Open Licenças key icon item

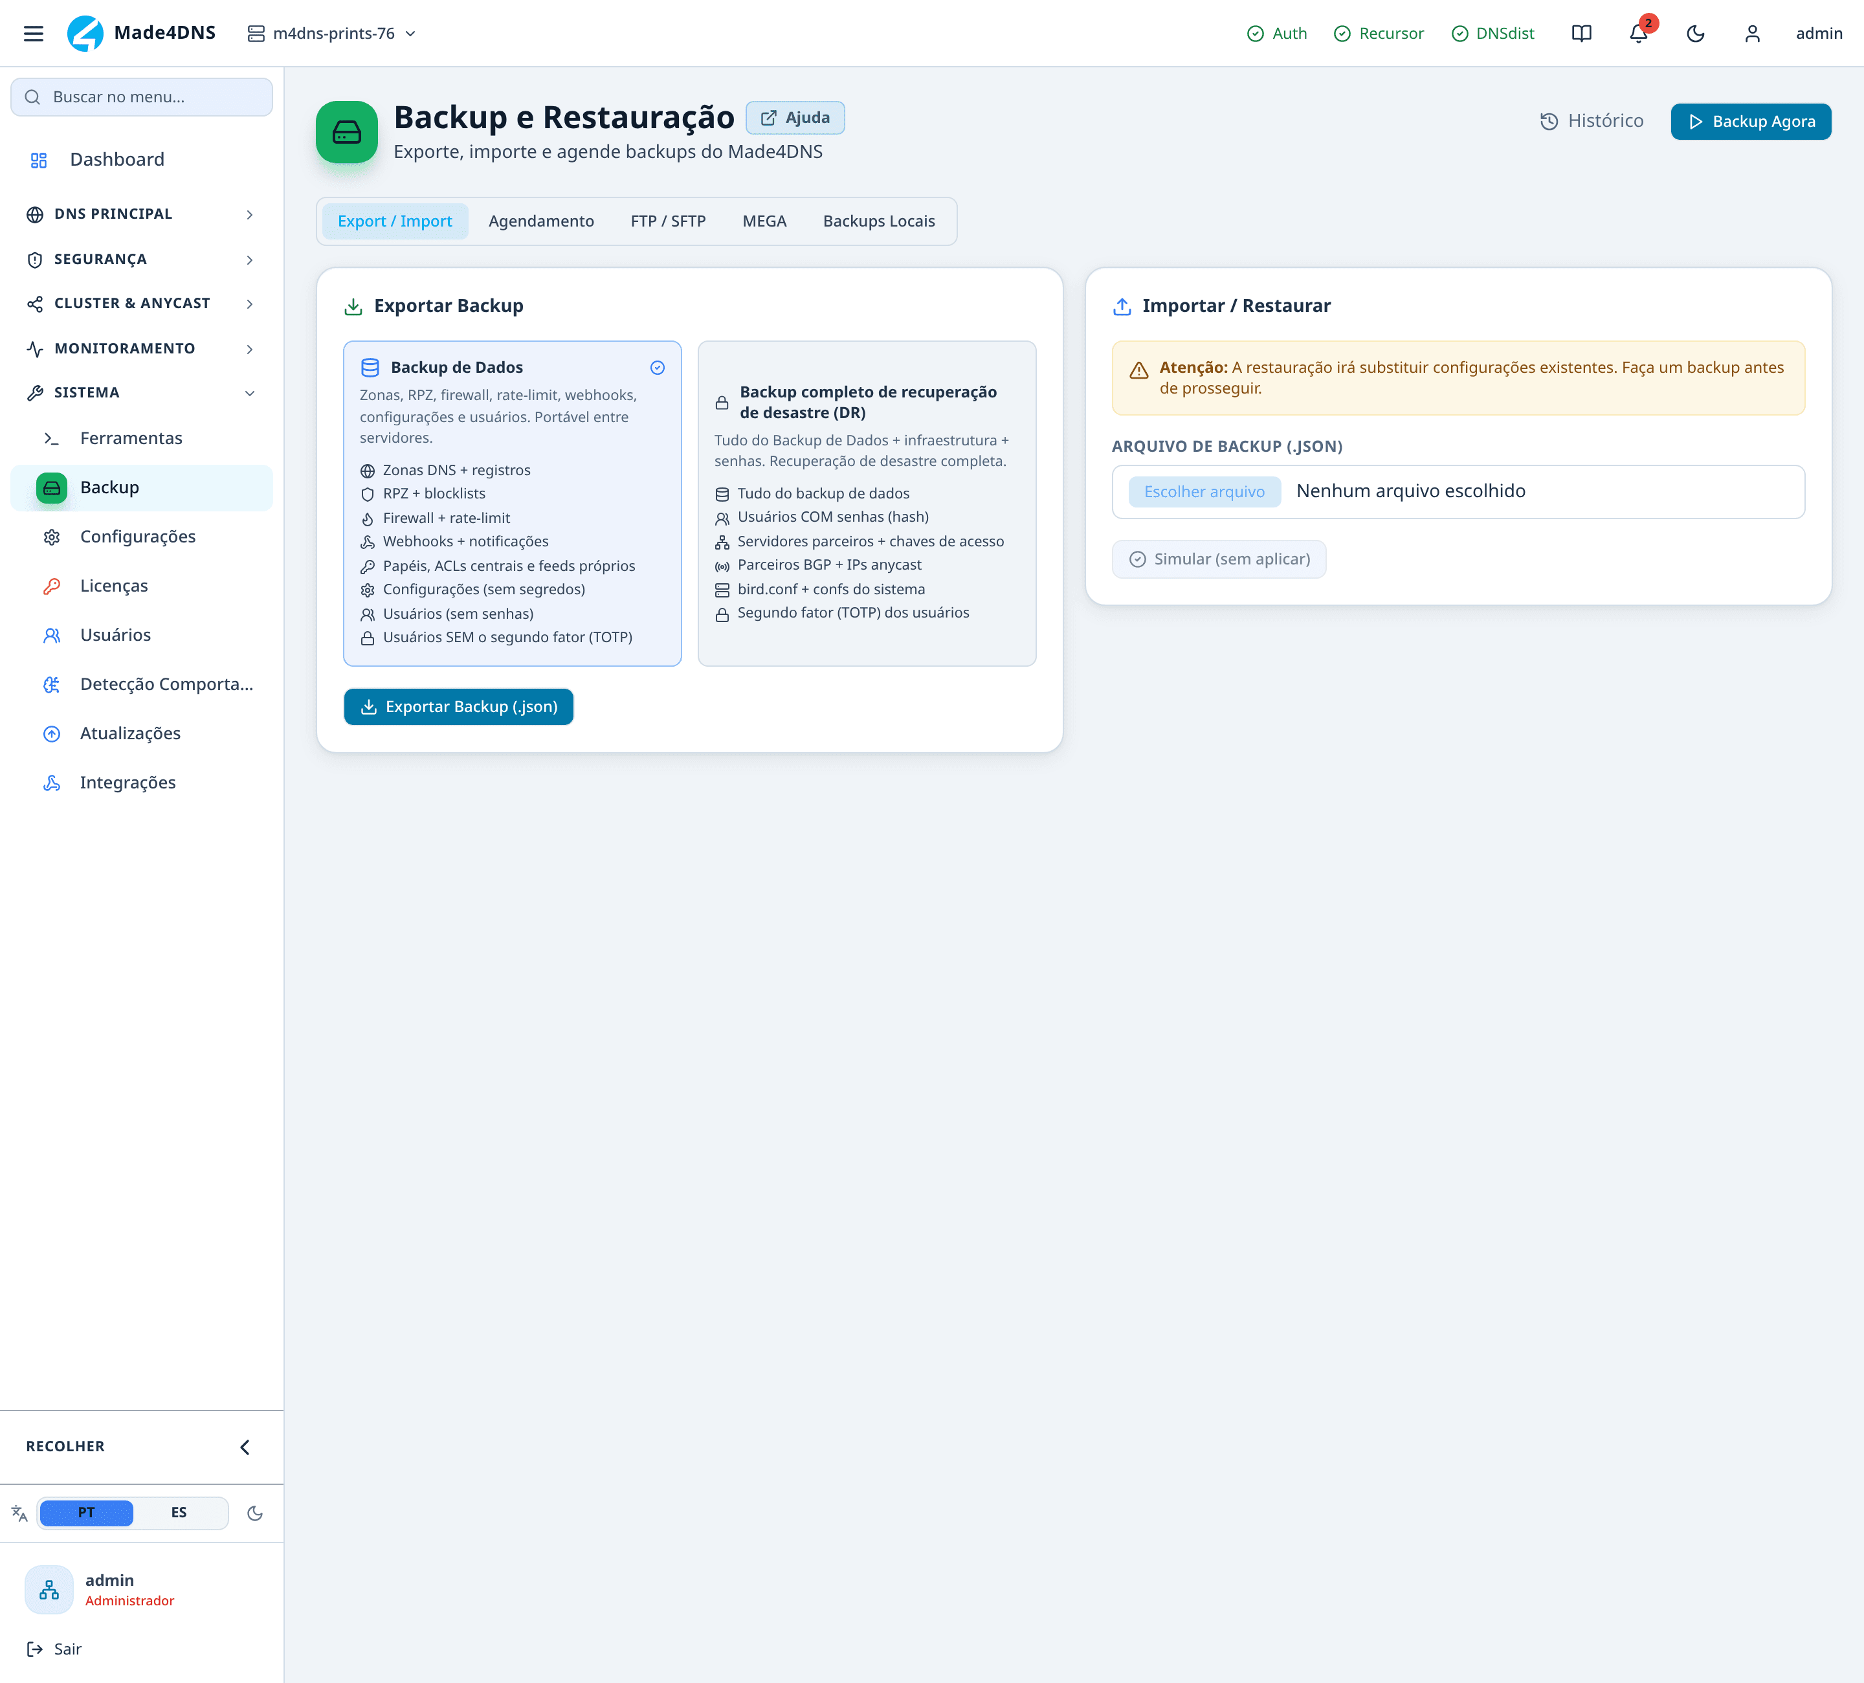pos(52,585)
